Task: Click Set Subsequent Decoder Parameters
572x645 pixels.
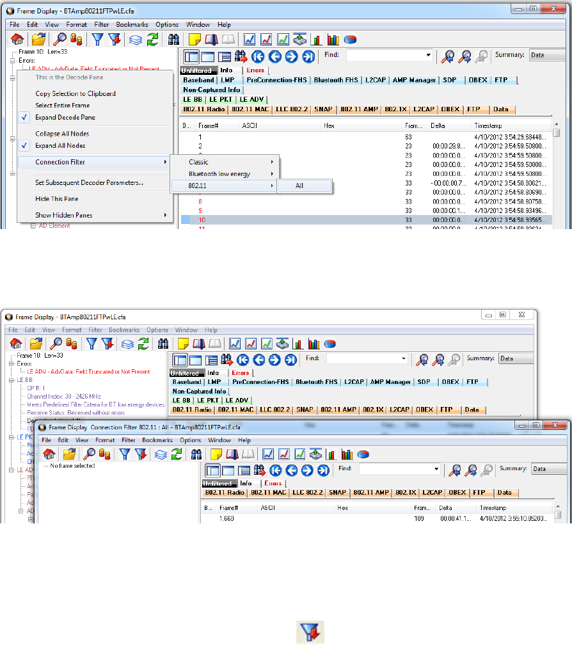Action: [89, 183]
